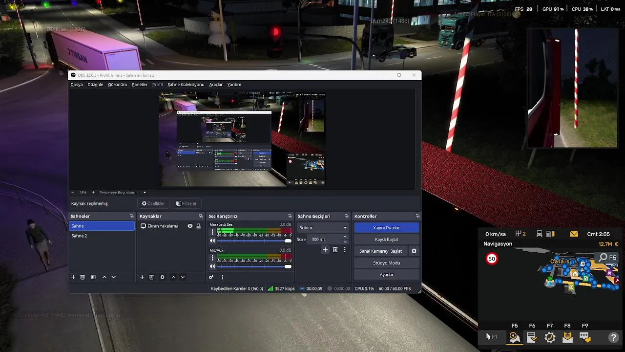Delete selected scene with Sahneler trash icon
The width and height of the screenshot is (625, 352).
pos(83,277)
